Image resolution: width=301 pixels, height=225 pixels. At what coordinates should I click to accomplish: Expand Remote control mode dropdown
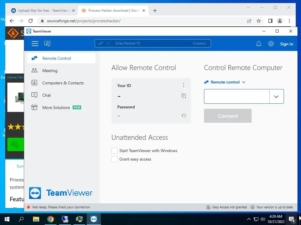[x=225, y=82]
